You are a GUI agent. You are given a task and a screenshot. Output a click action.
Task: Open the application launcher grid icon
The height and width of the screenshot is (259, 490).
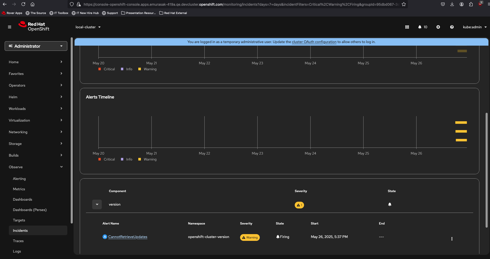point(407,27)
